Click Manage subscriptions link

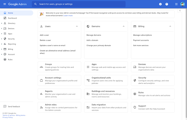pos(143,35)
